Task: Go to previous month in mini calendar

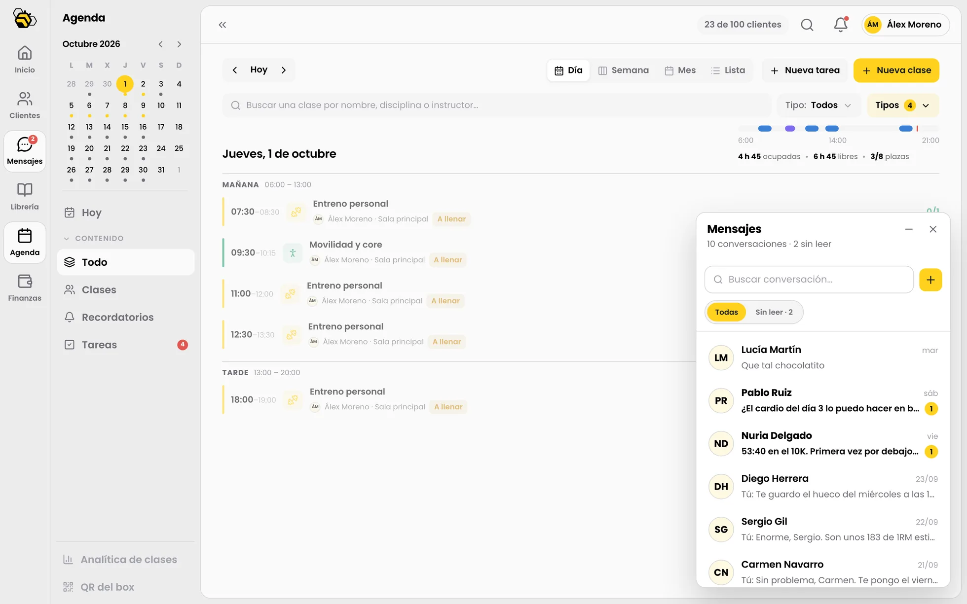Action: [161, 44]
